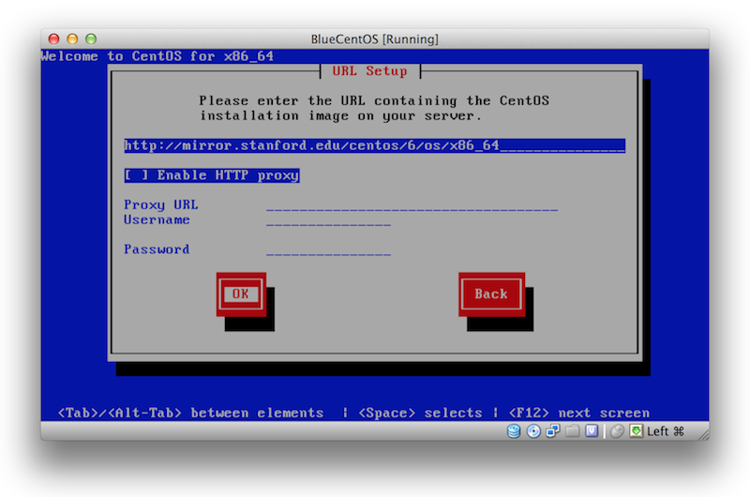Click the 'BlueCentOS [Running]' window title
The height and width of the screenshot is (497, 750).
point(374,38)
